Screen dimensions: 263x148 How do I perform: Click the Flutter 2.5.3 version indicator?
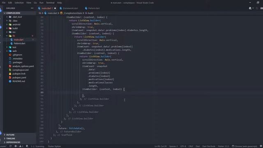point(224,146)
